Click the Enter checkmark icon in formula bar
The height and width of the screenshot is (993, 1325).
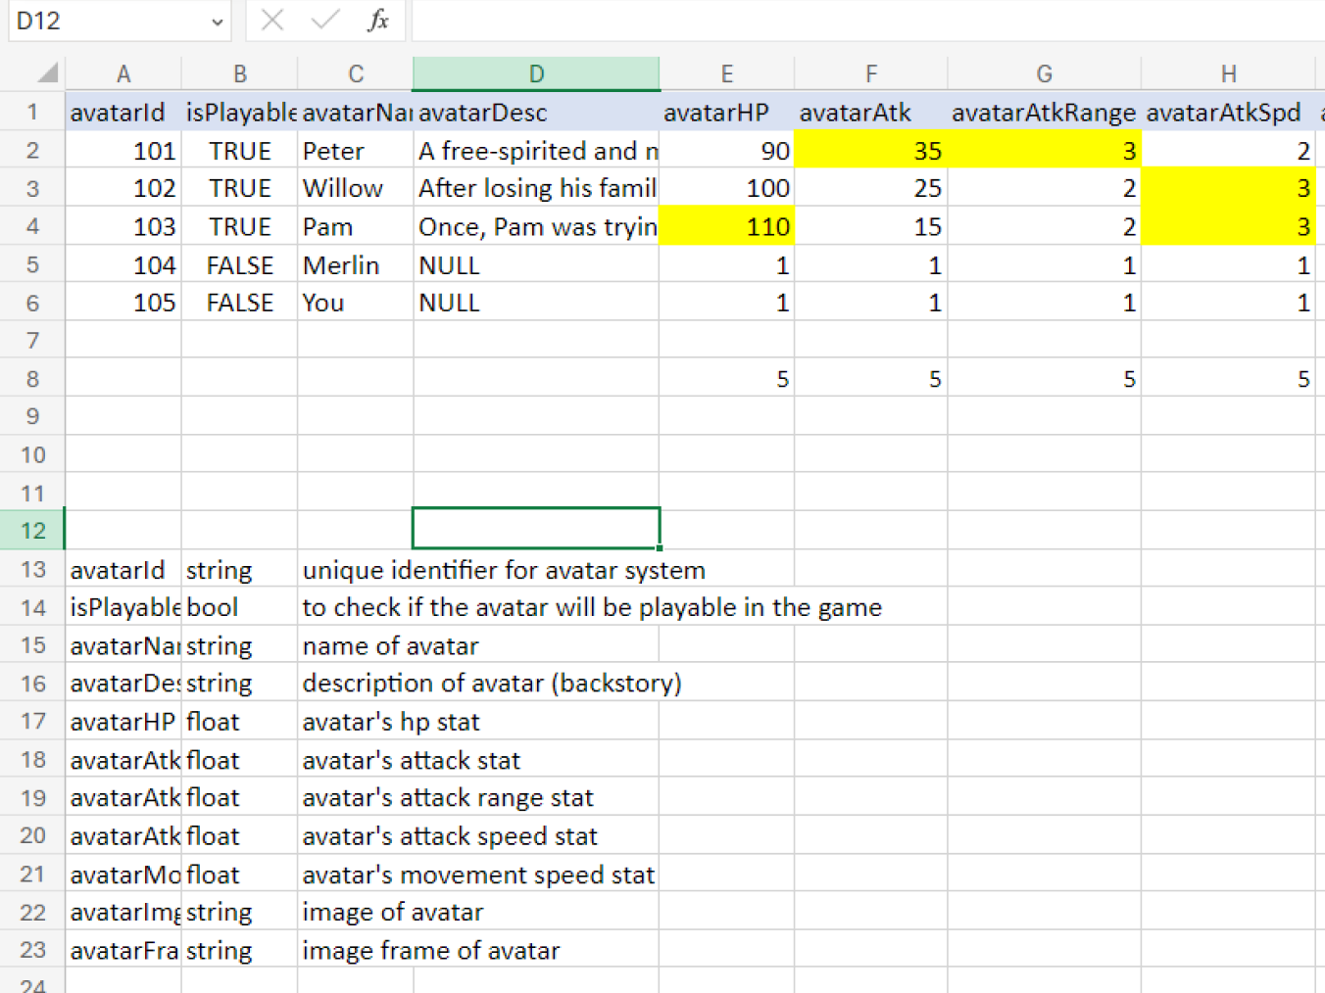(324, 21)
